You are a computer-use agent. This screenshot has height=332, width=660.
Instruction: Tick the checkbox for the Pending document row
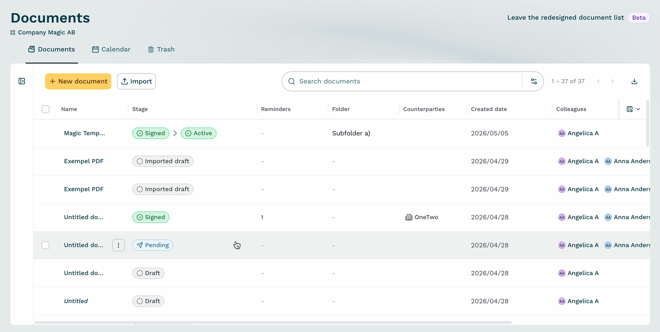click(45, 245)
